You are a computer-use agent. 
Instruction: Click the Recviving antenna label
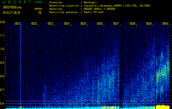point(63,12)
